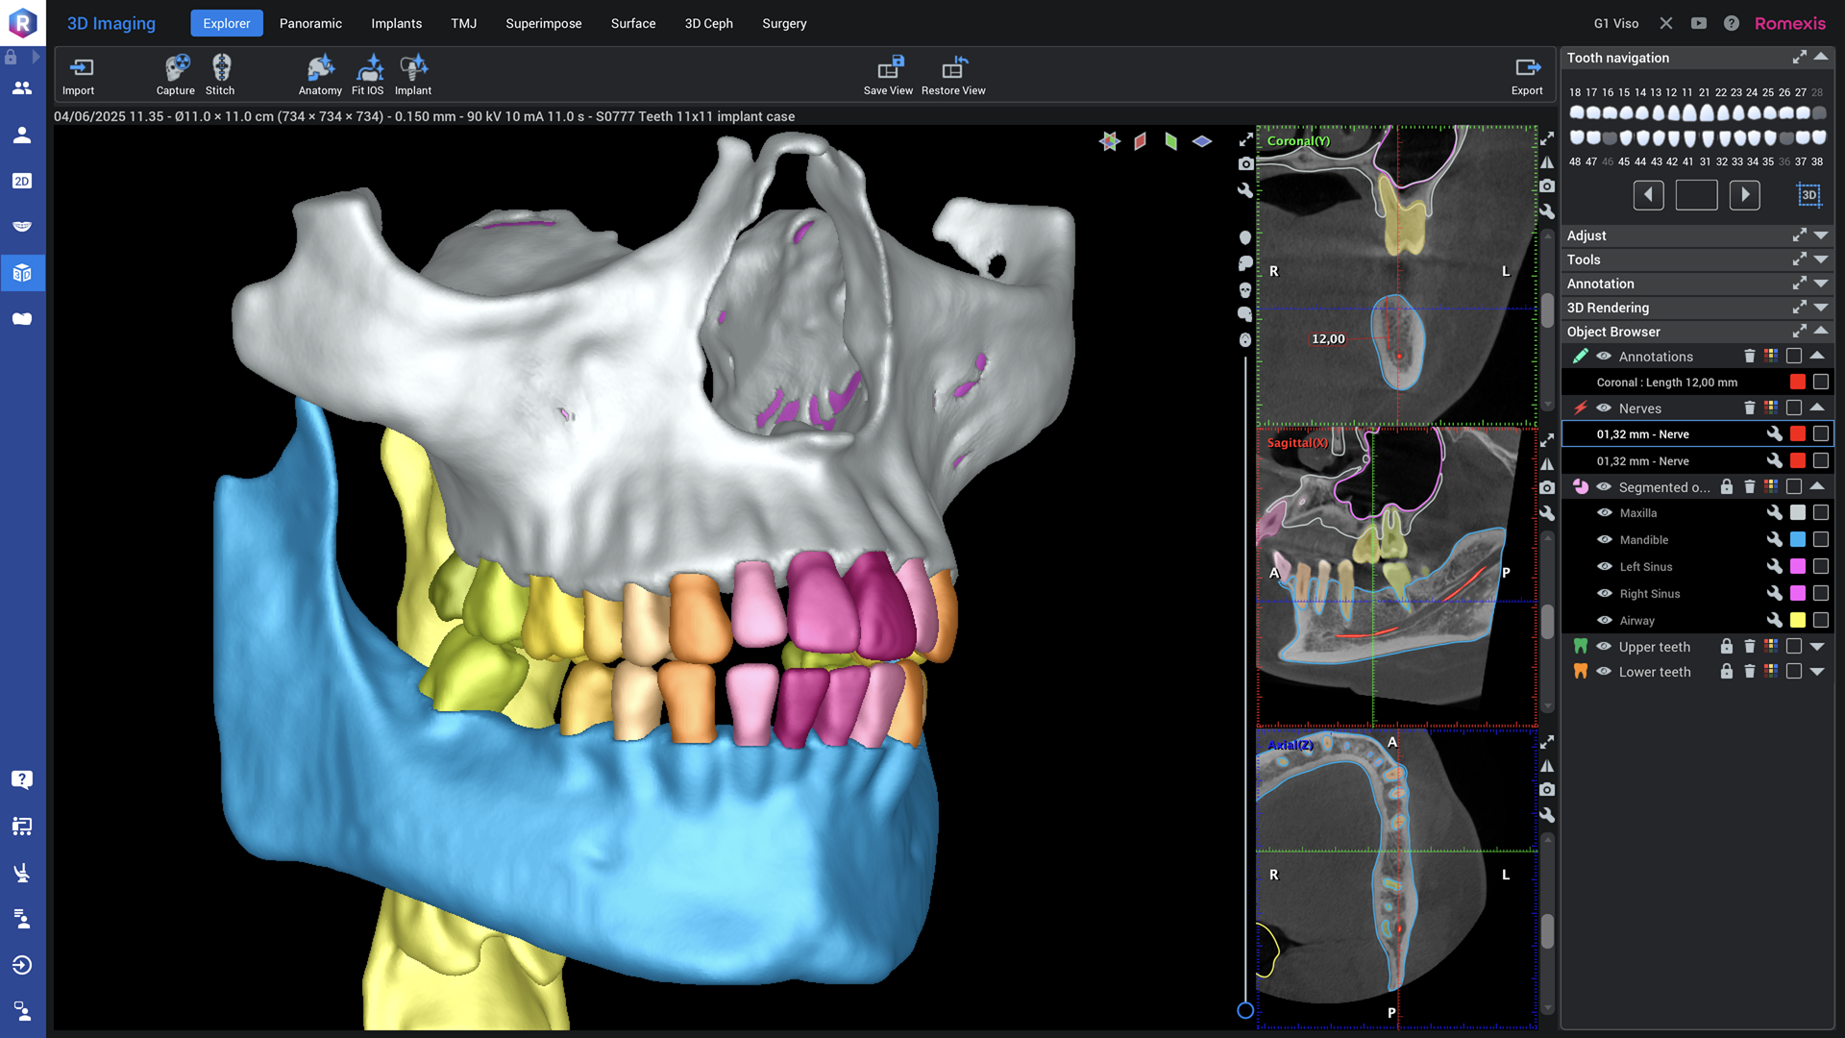
Task: Expand the Lower teeth group
Action: (1817, 672)
